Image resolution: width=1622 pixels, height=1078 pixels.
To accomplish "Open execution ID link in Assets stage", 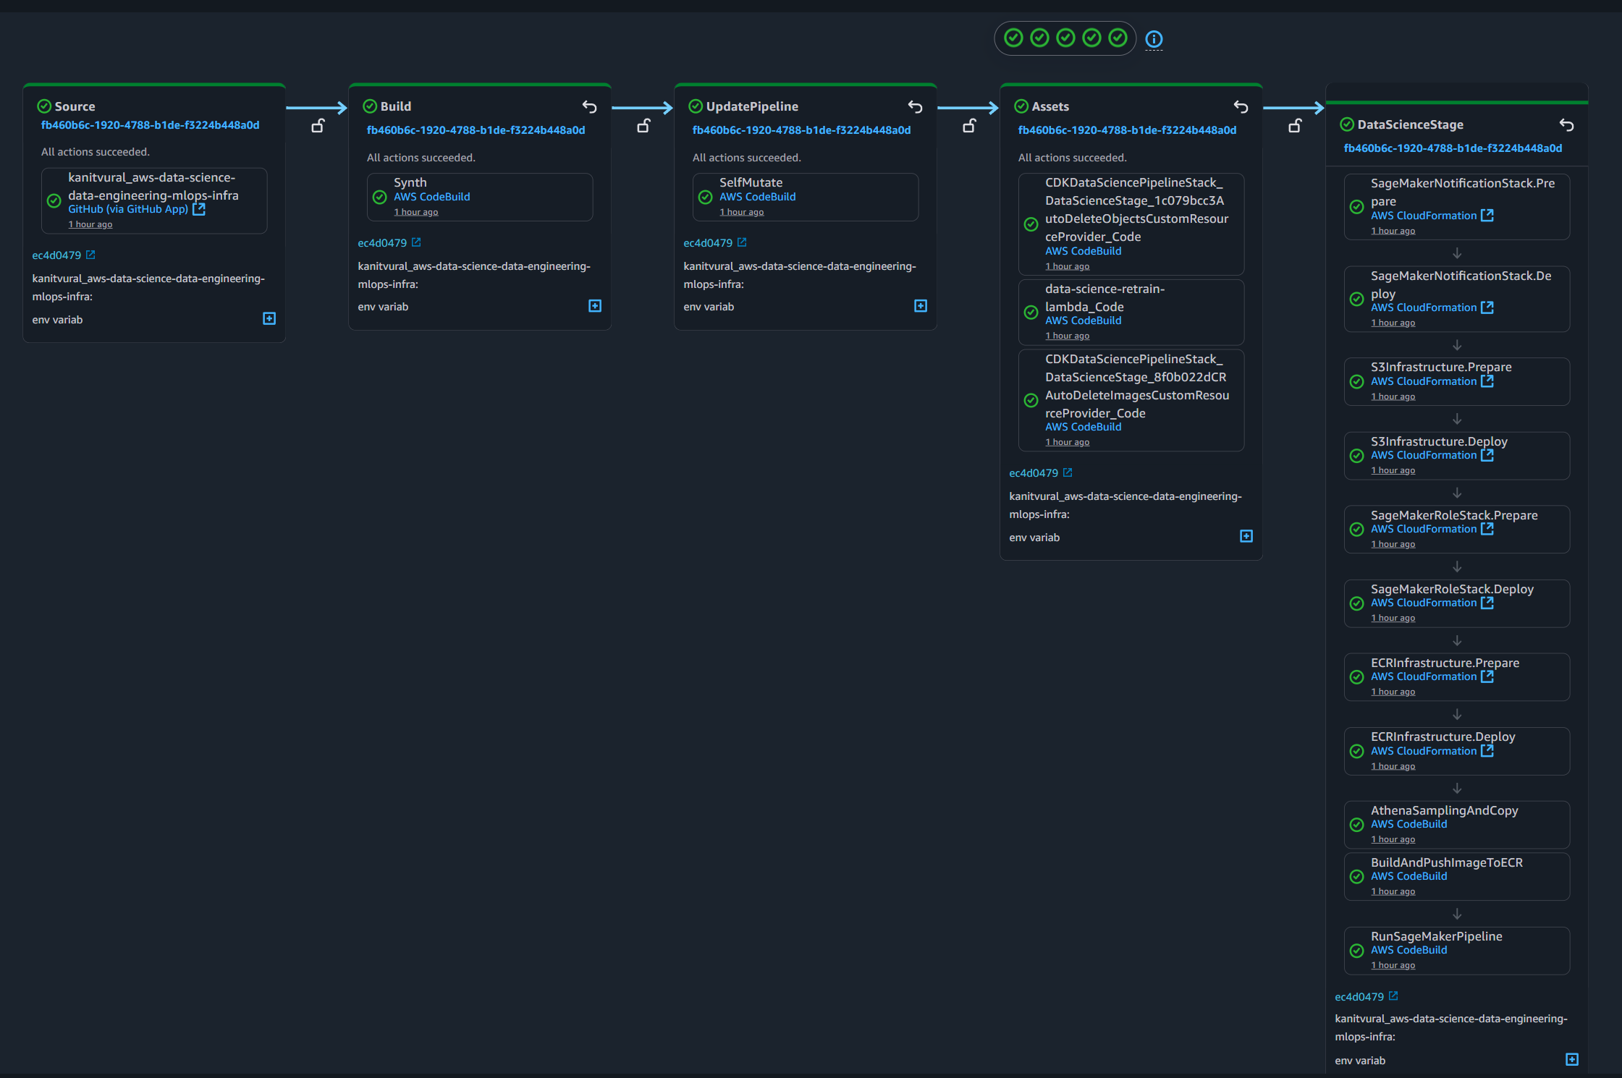I will coord(1127,130).
